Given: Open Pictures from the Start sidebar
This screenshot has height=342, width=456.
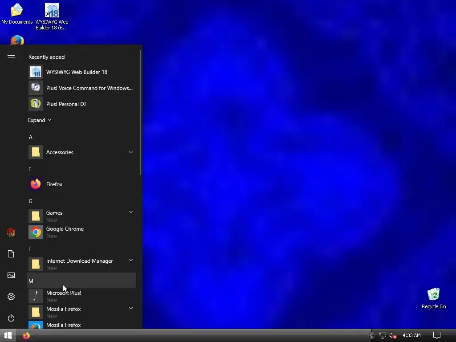Looking at the screenshot, I should coord(11,275).
